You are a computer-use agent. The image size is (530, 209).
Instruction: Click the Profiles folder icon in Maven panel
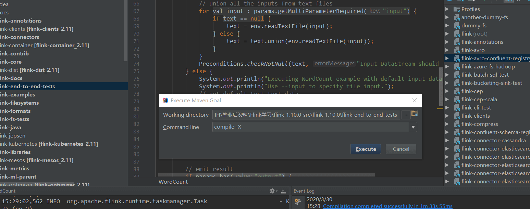click(456, 9)
